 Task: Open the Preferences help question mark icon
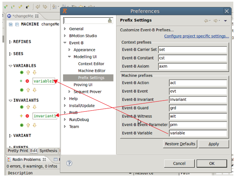pos(69,163)
